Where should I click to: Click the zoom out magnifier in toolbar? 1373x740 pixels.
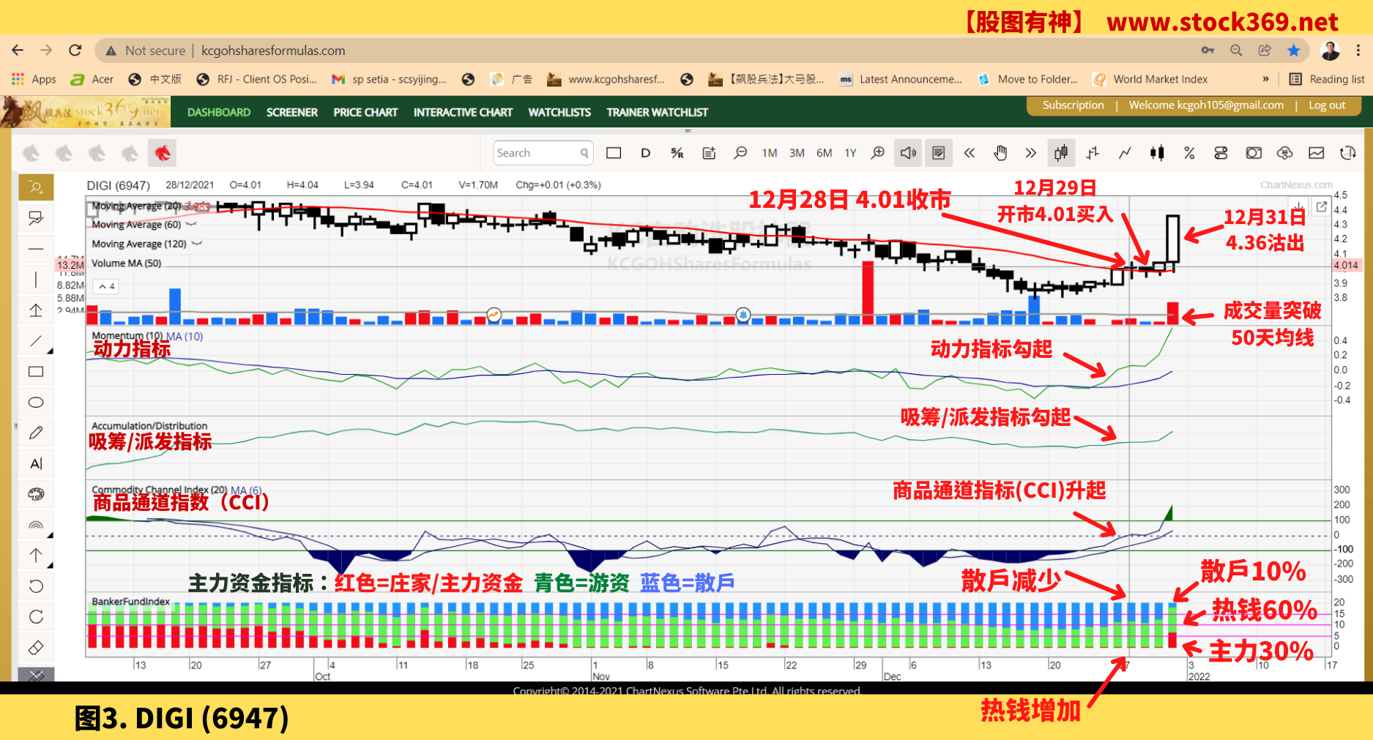pyautogui.click(x=740, y=153)
